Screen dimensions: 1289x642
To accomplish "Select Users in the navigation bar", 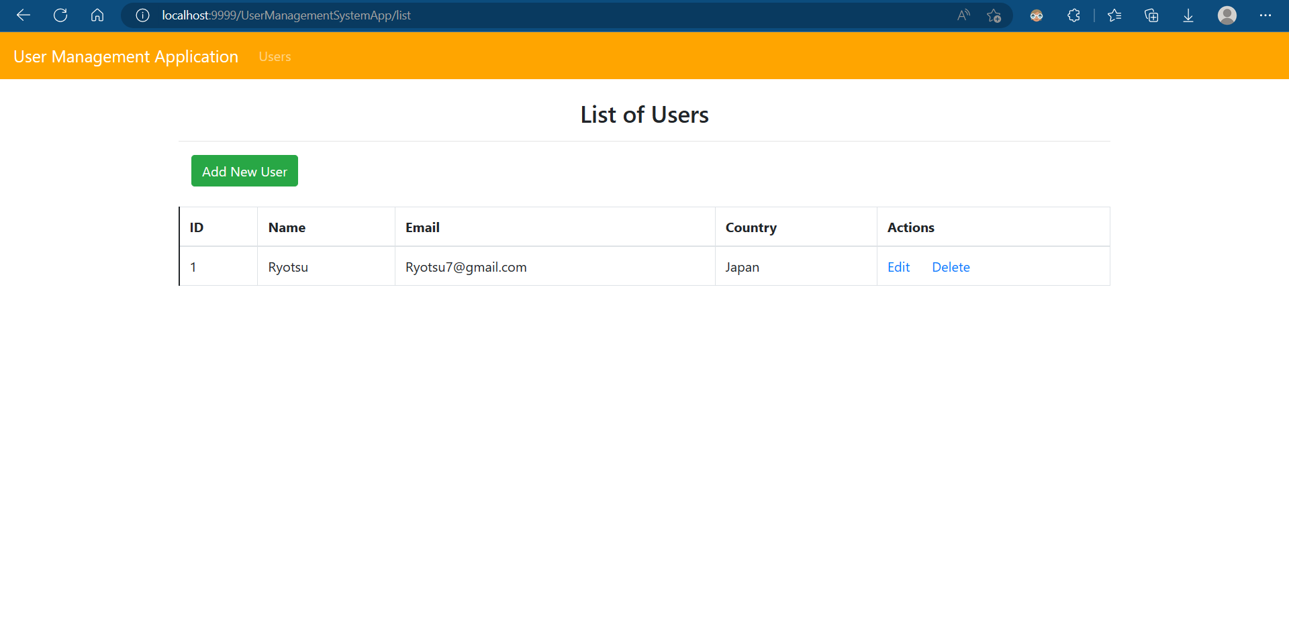I will click(275, 57).
